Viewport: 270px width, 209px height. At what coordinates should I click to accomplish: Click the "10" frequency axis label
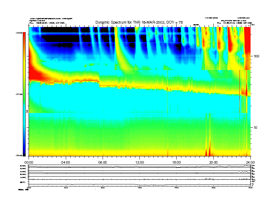click(x=256, y=128)
